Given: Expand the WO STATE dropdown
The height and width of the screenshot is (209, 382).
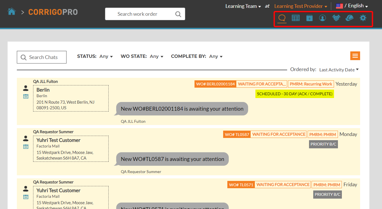Looking at the screenshot, I should [156, 56].
